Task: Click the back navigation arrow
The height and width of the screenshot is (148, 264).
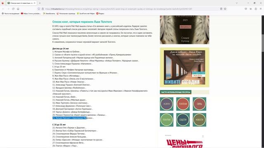Action: [x=3, y=9]
